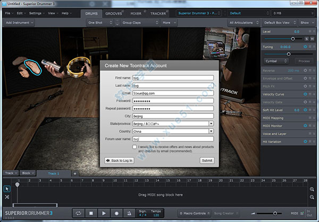Select the arrow pointer tool in track editor
This screenshot has height=222, width=319.
[x=7, y=189]
